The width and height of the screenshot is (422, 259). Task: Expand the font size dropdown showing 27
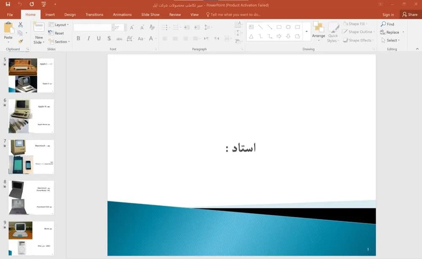tap(125, 27)
